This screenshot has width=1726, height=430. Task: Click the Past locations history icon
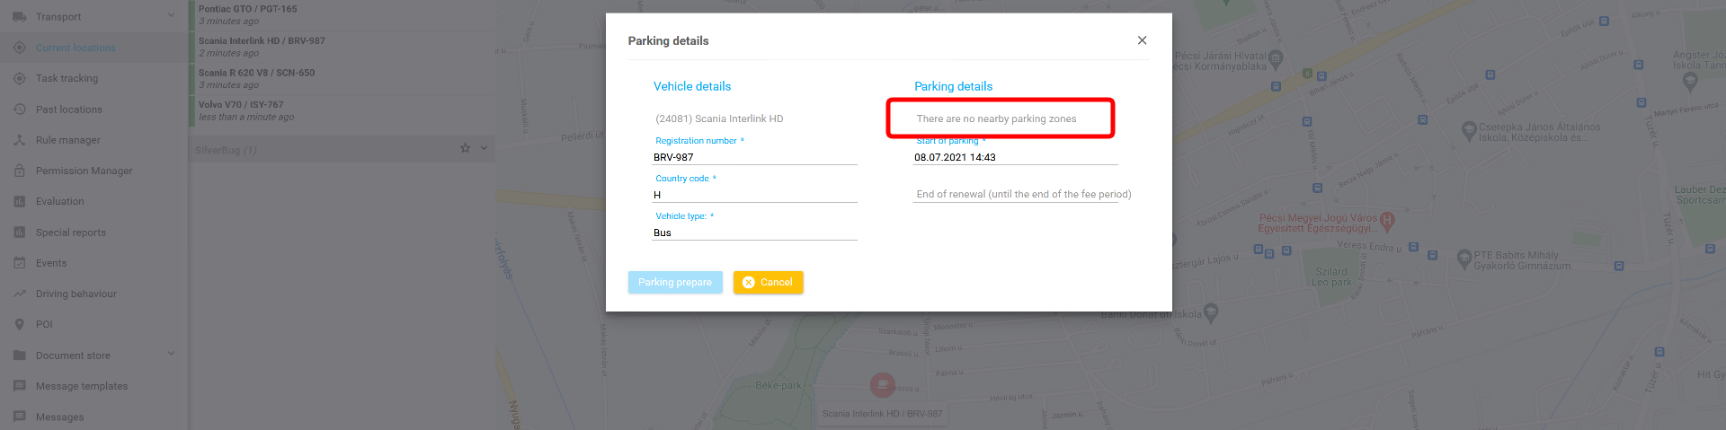[19, 110]
